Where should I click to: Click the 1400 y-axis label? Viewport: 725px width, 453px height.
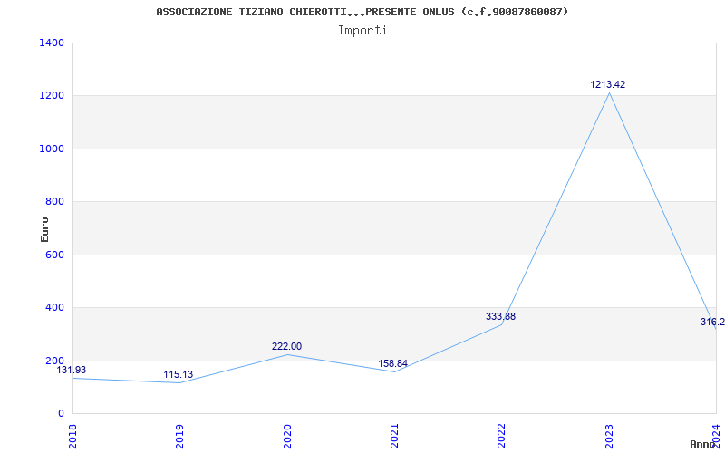52,43
